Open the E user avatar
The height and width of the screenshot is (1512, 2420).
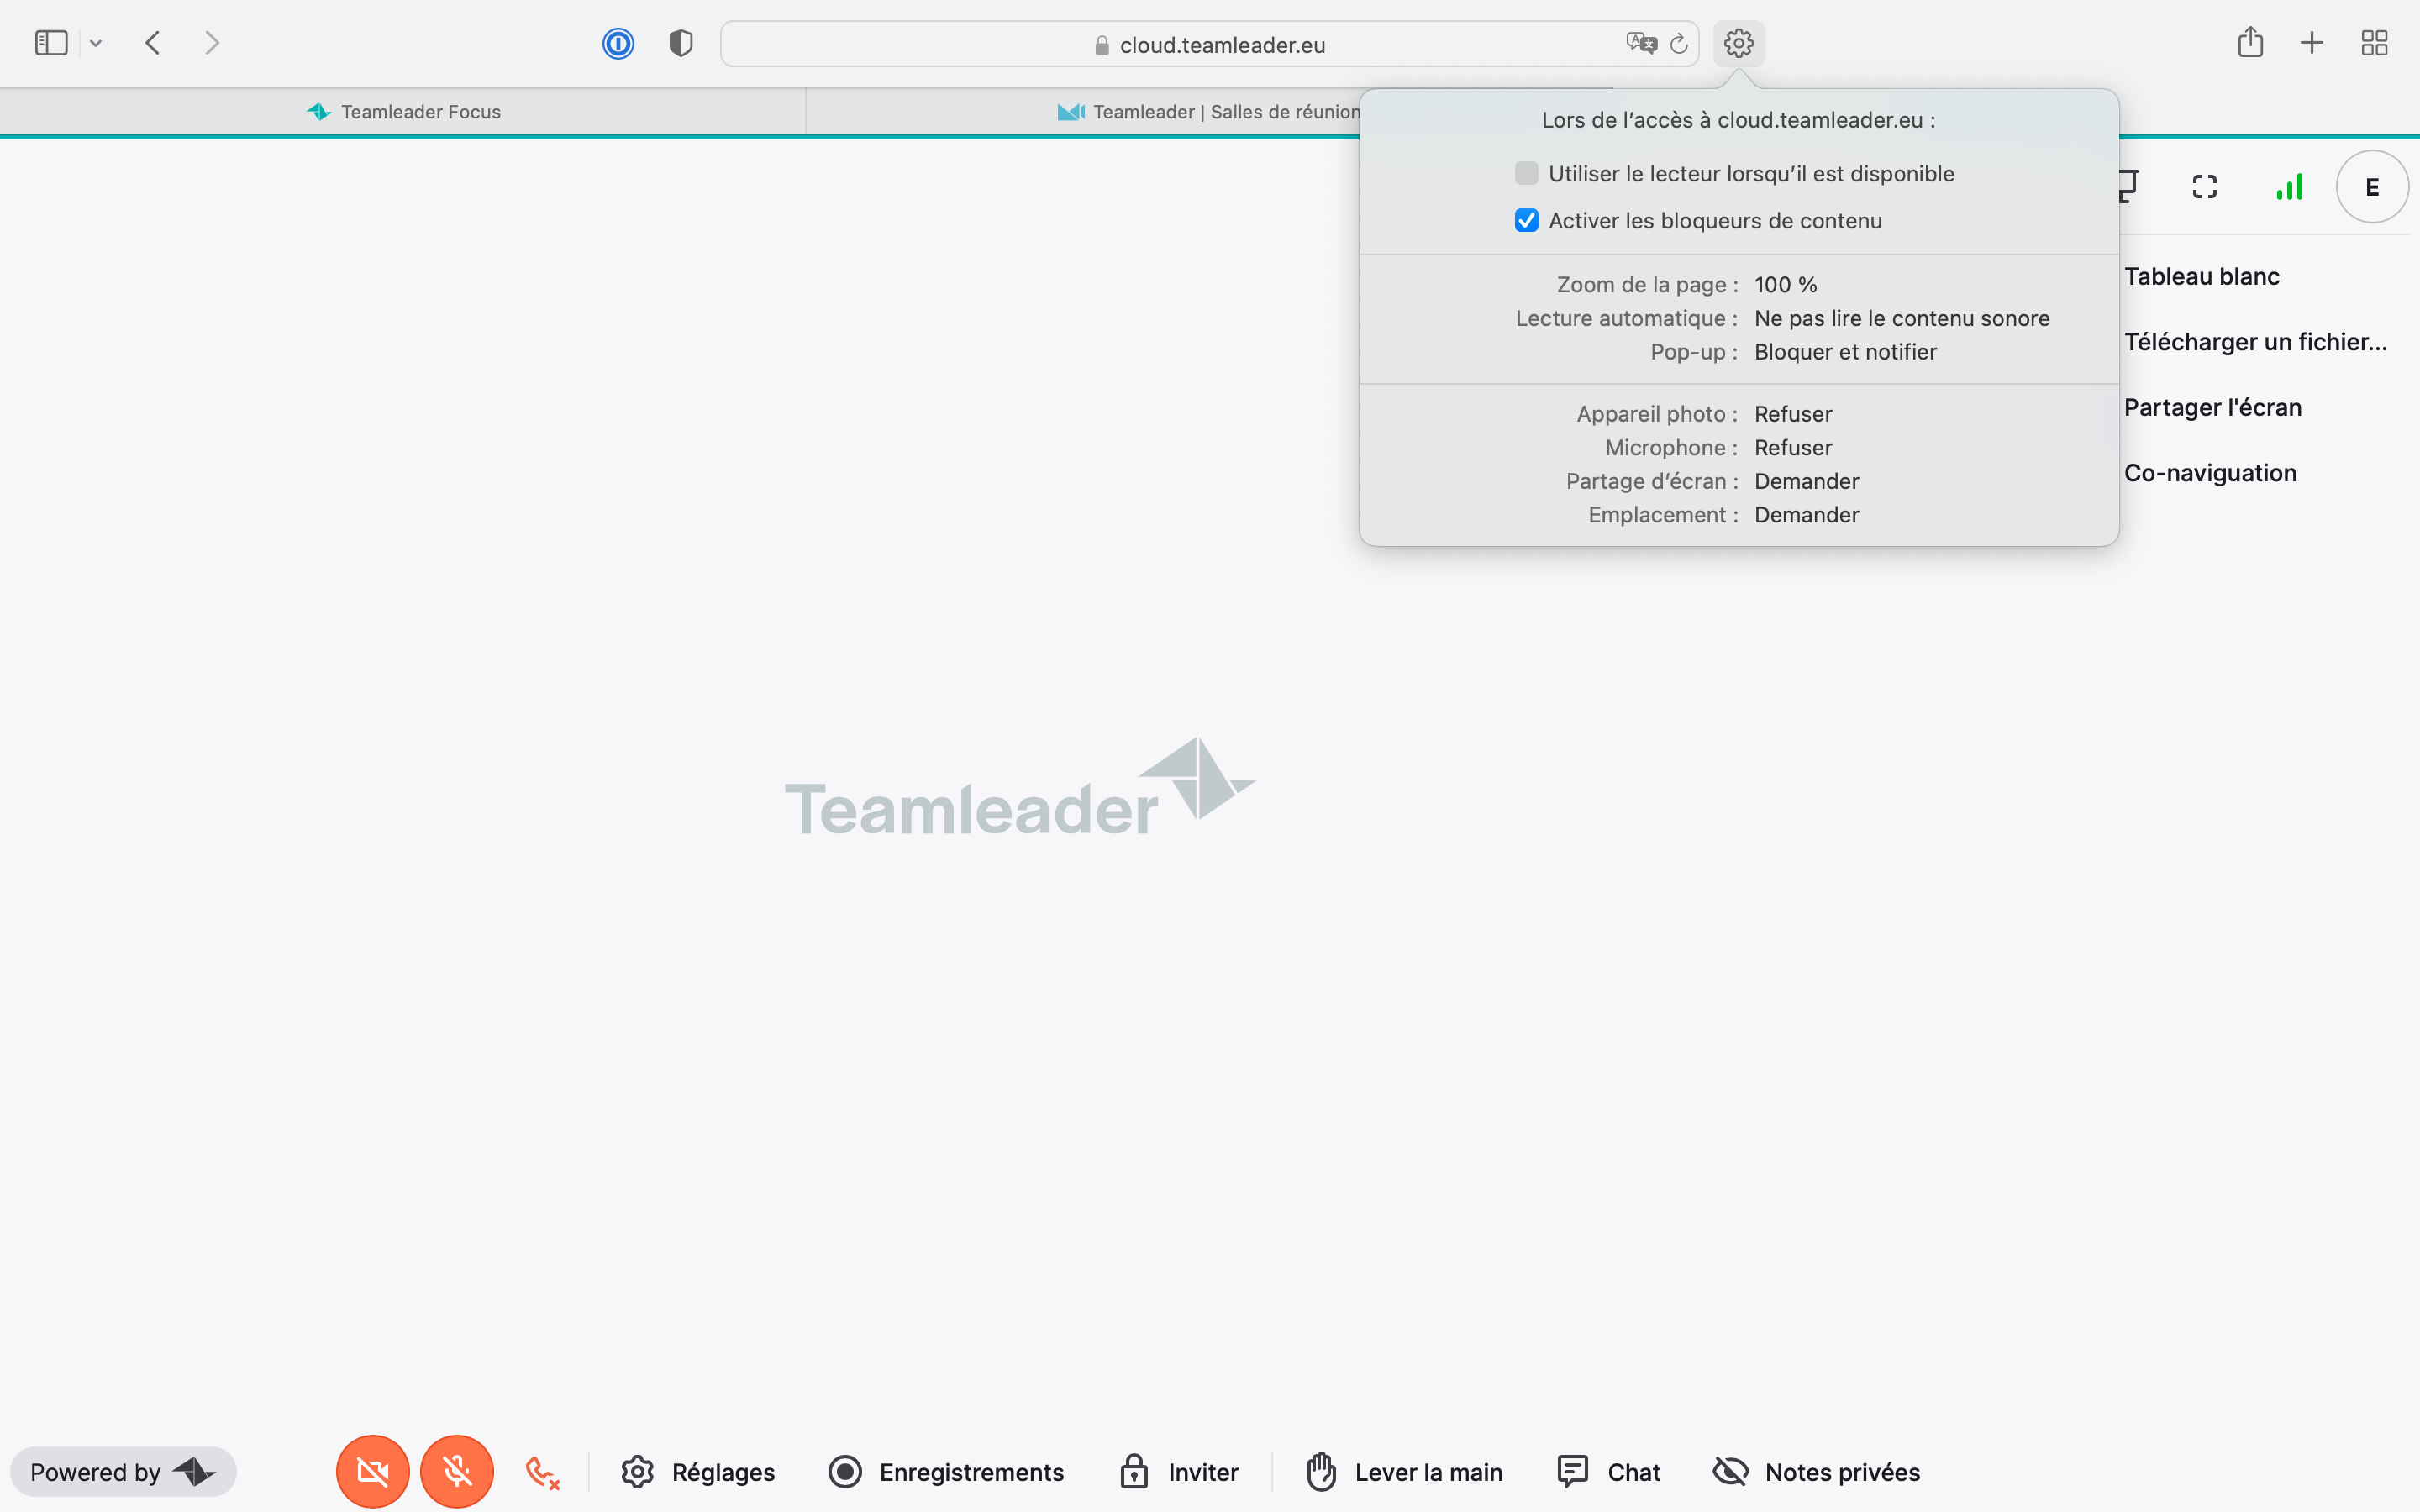coord(2372,187)
